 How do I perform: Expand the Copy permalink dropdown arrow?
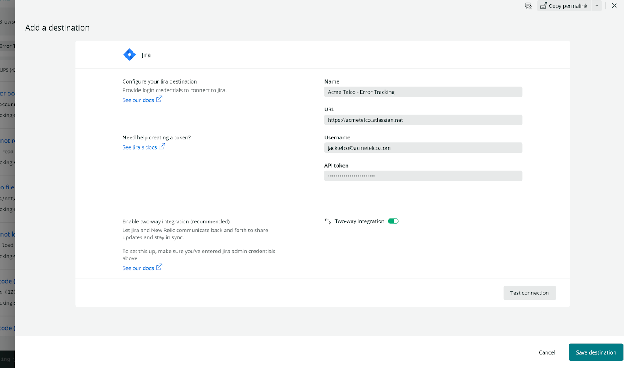597,6
